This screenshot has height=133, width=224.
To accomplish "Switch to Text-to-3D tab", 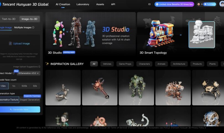I will (9, 19).
